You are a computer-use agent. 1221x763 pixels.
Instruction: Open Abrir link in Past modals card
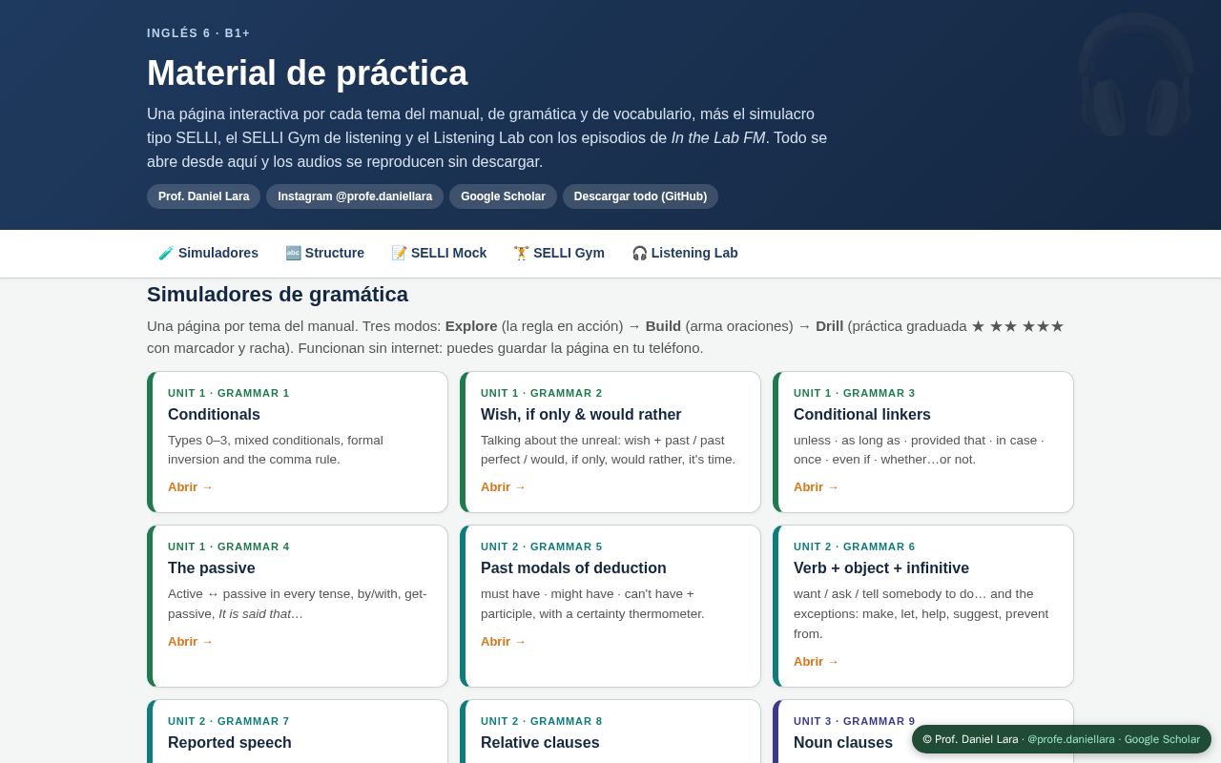coord(503,642)
